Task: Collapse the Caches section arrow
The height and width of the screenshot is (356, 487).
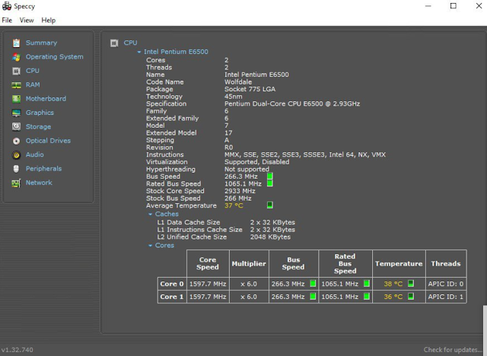Action: click(151, 215)
